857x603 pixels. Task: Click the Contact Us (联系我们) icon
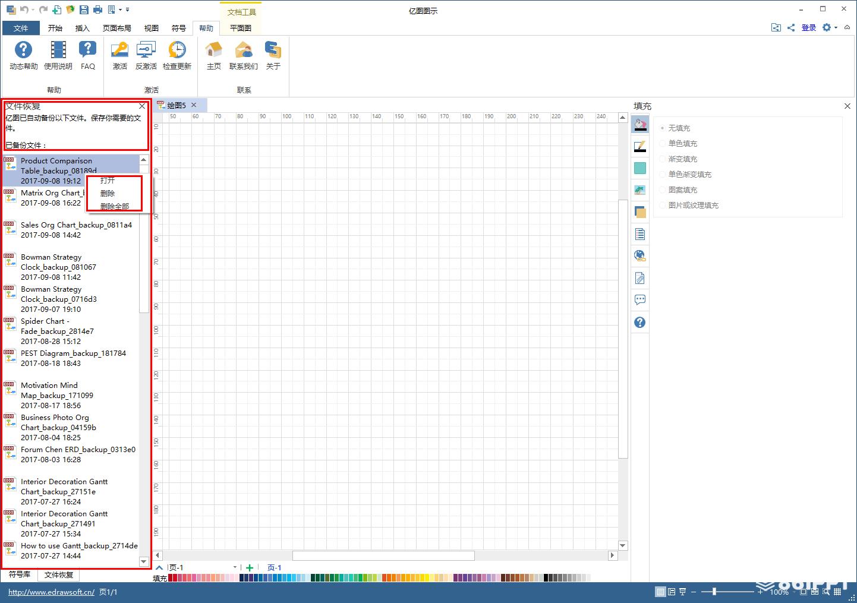click(244, 55)
